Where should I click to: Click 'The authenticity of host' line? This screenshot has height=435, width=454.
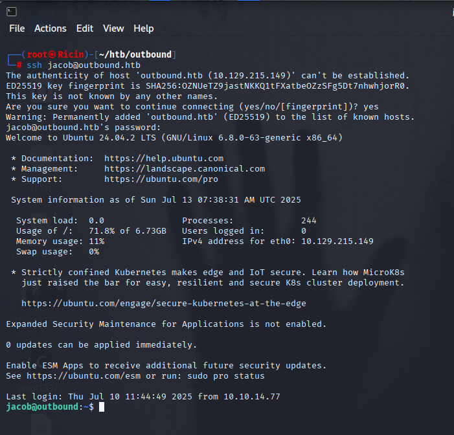[x=208, y=76]
